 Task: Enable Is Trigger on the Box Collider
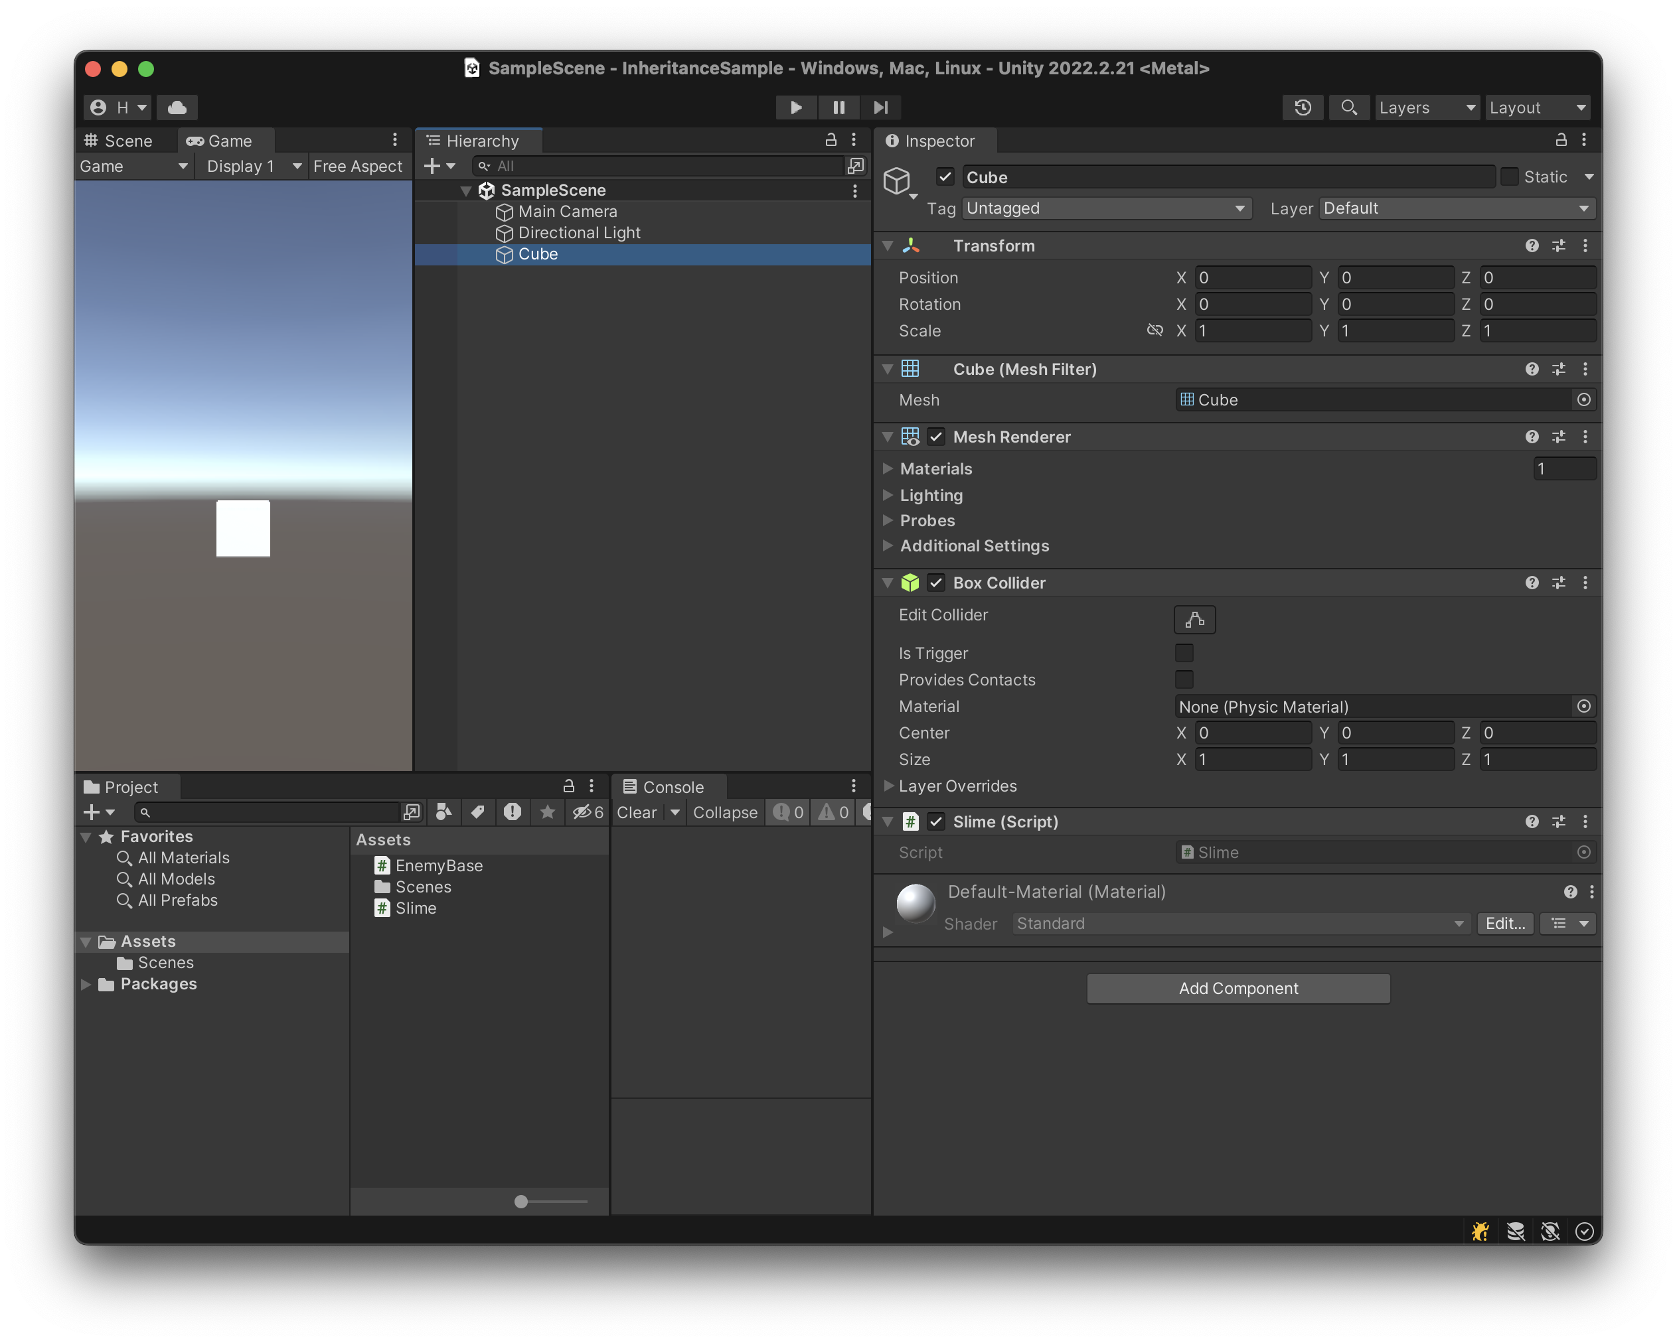[1184, 653]
